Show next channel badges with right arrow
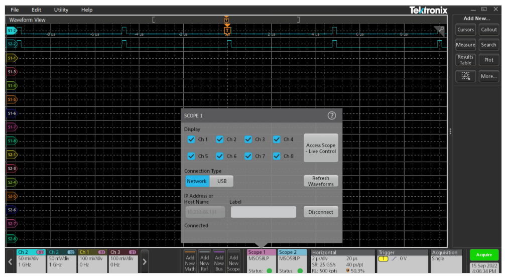Viewport: 505px width, 277px height. click(x=145, y=261)
